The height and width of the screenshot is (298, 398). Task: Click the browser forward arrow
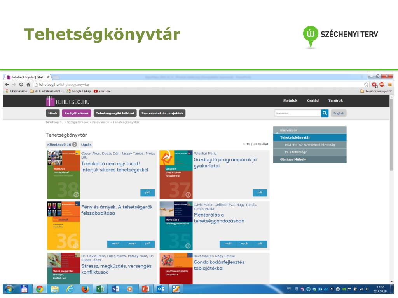click(x=14, y=85)
